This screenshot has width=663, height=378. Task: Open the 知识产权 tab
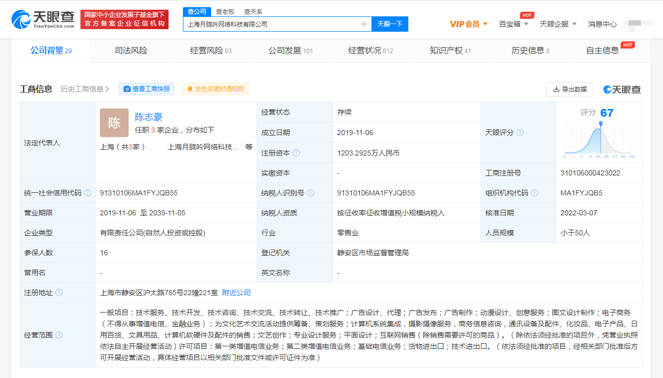coord(450,50)
